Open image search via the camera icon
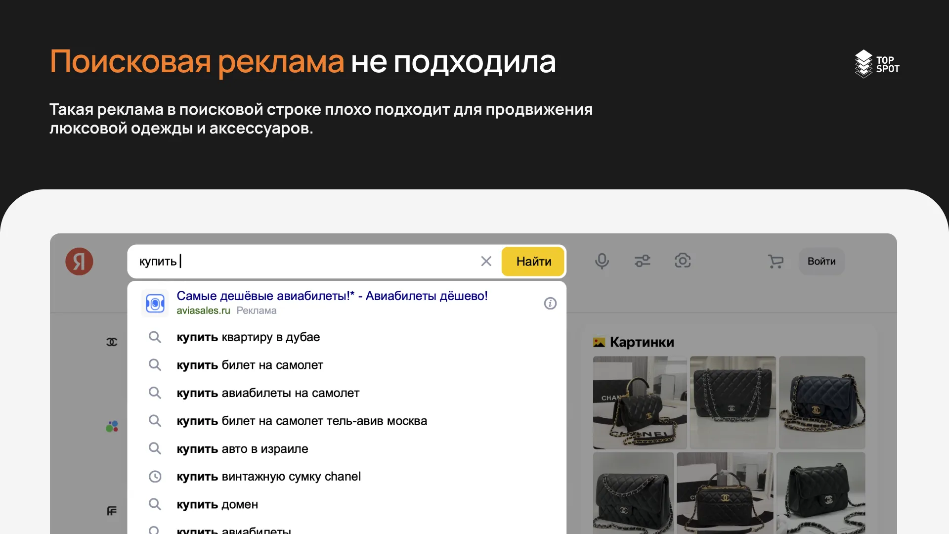949x534 pixels. click(683, 261)
